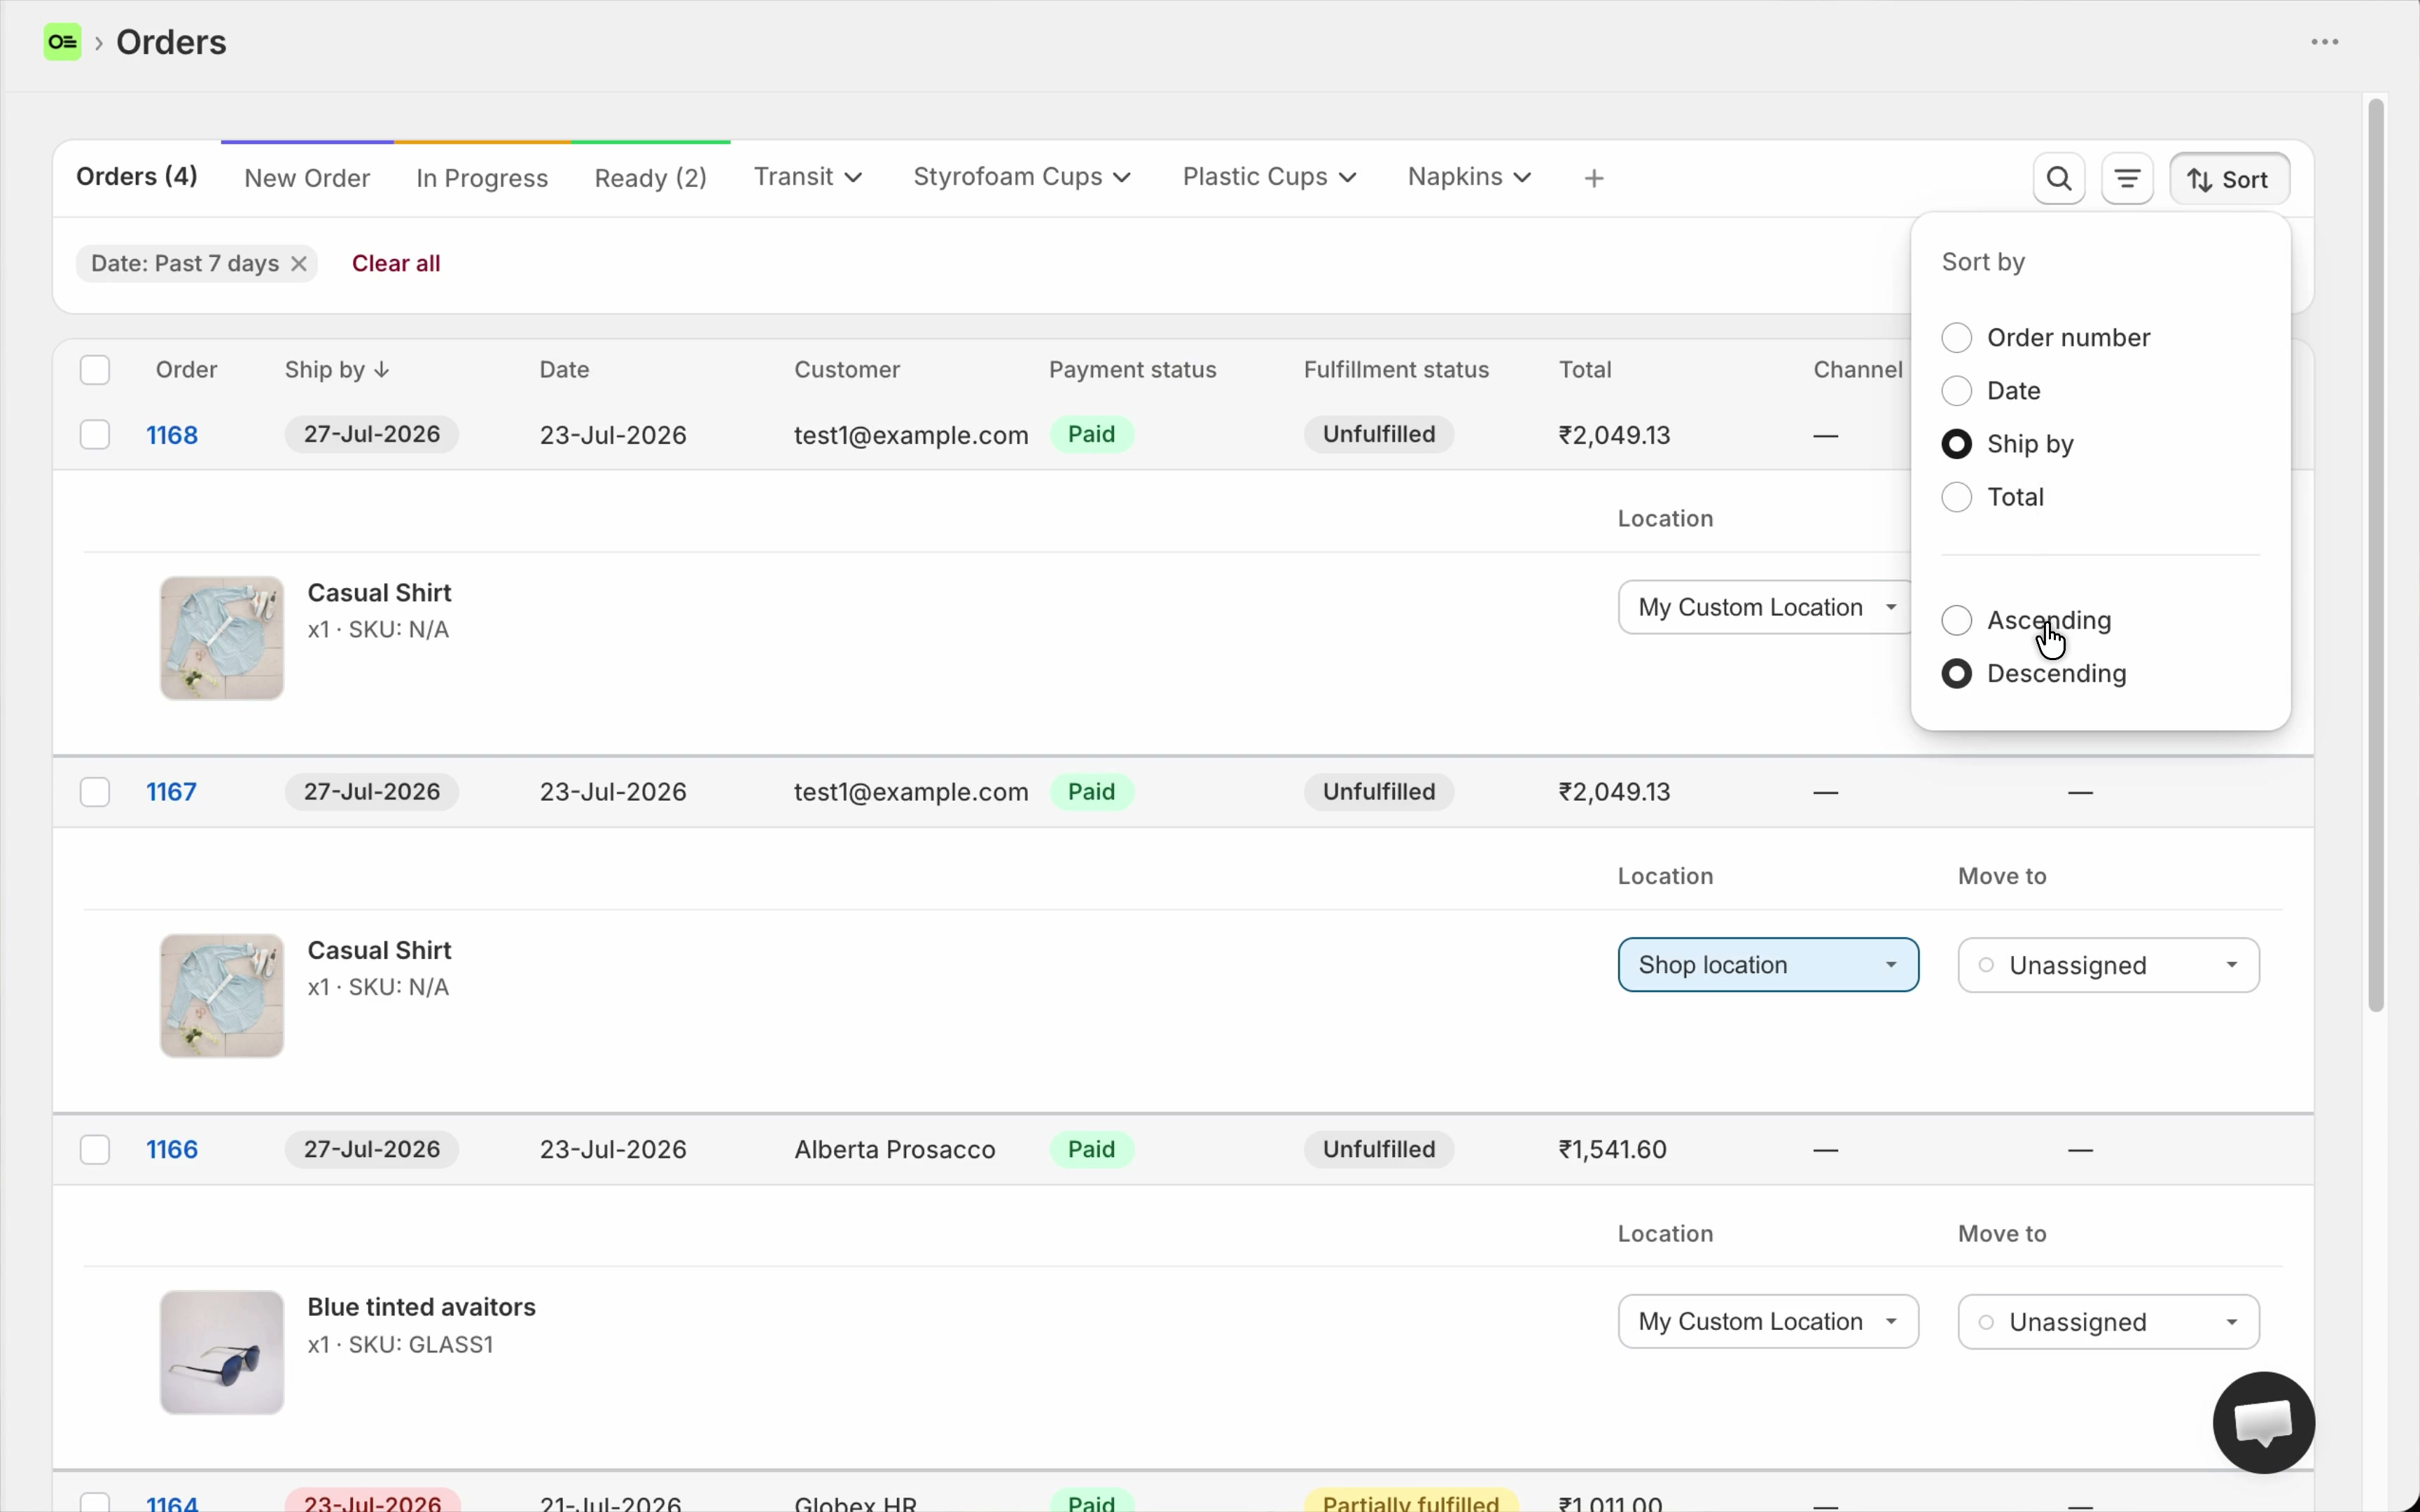This screenshot has height=1512, width=2420.
Task: Switch to the Ready (2) tab
Action: click(651, 178)
